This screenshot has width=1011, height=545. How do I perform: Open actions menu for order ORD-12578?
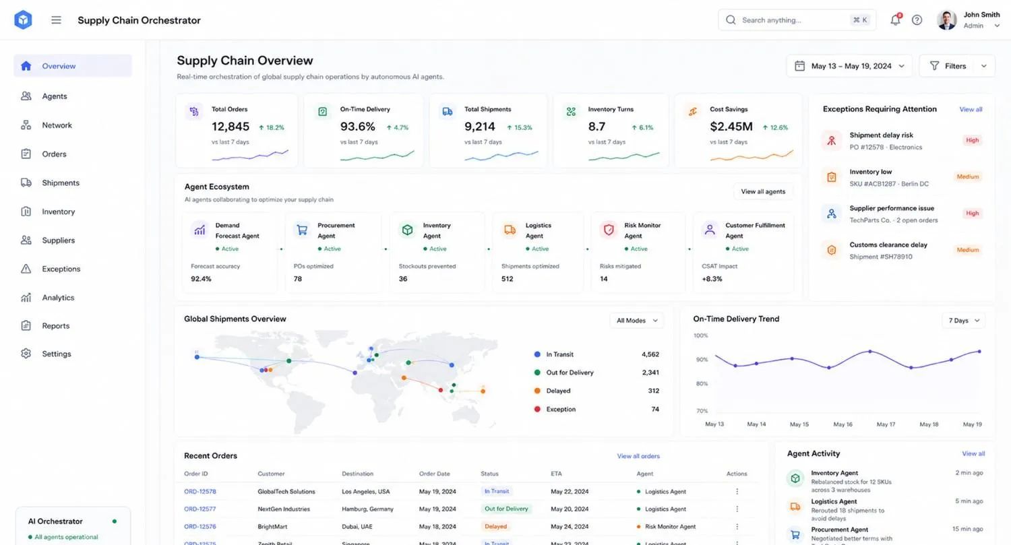click(x=737, y=492)
